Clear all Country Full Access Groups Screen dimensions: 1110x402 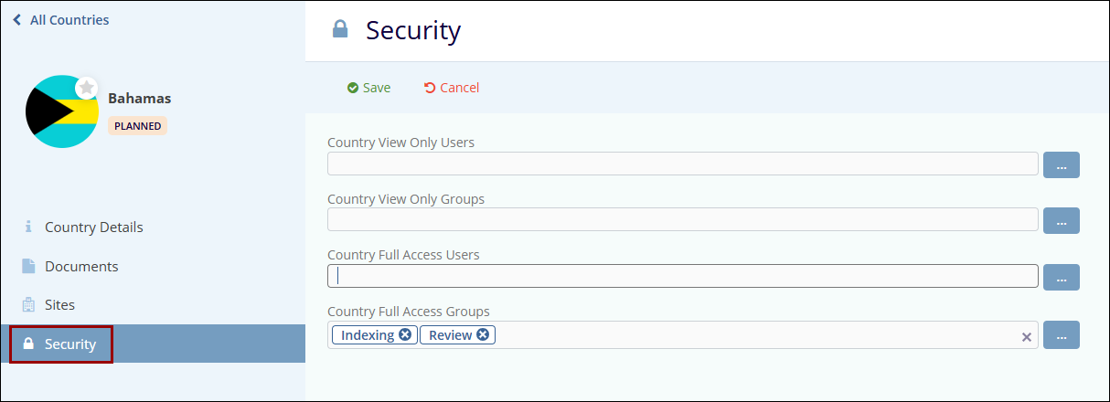click(1026, 337)
